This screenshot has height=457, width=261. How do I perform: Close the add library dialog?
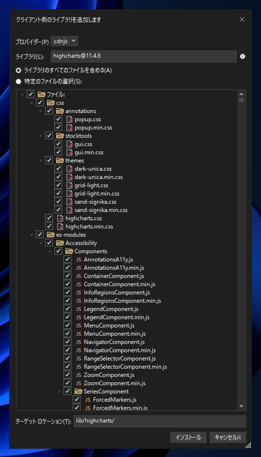(242, 19)
